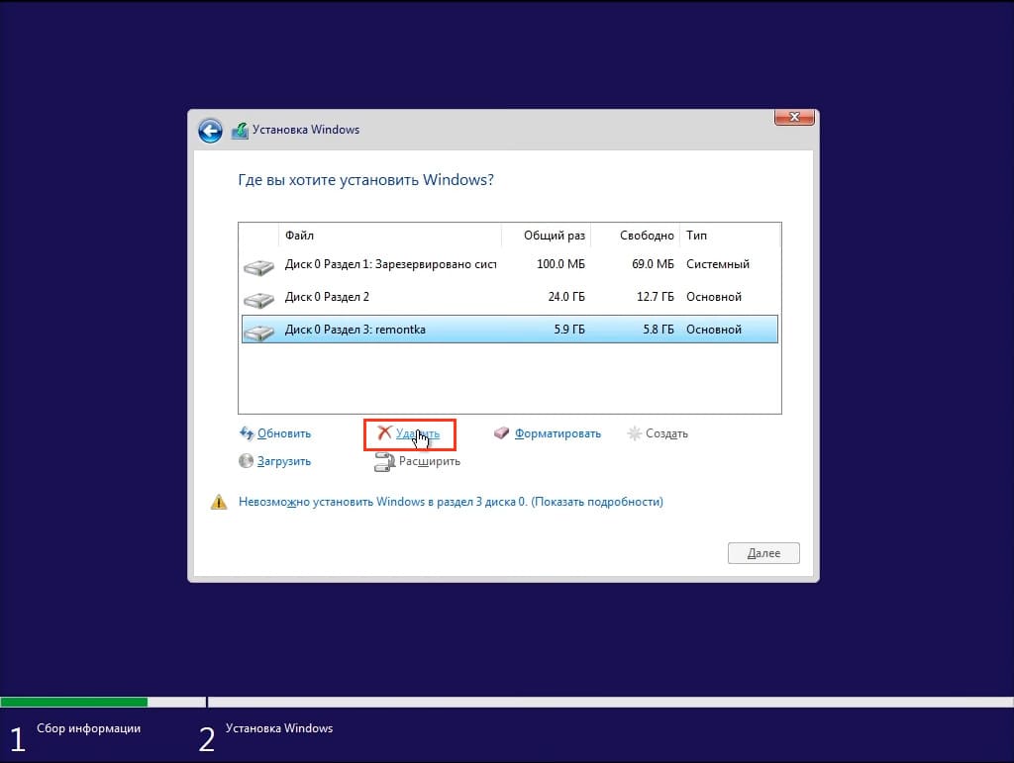The height and width of the screenshot is (763, 1014).
Task: Click drive icon of Диск 0 Раздел 1
Action: coord(258,267)
